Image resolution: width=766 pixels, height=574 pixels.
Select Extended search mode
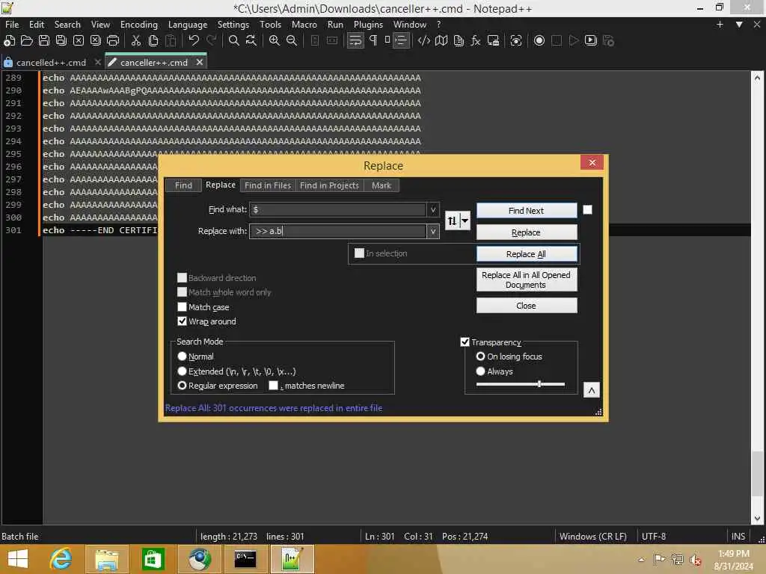pyautogui.click(x=183, y=371)
